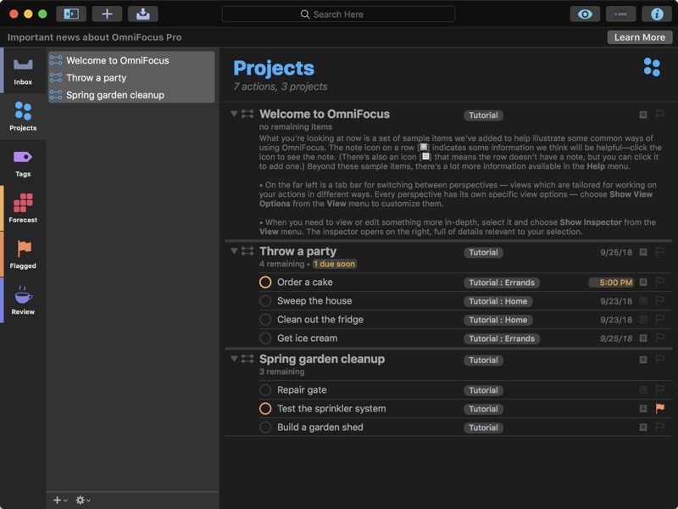The image size is (678, 509).
Task: Click the Welcome to OmniFocus project type icon
Action: 247,114
